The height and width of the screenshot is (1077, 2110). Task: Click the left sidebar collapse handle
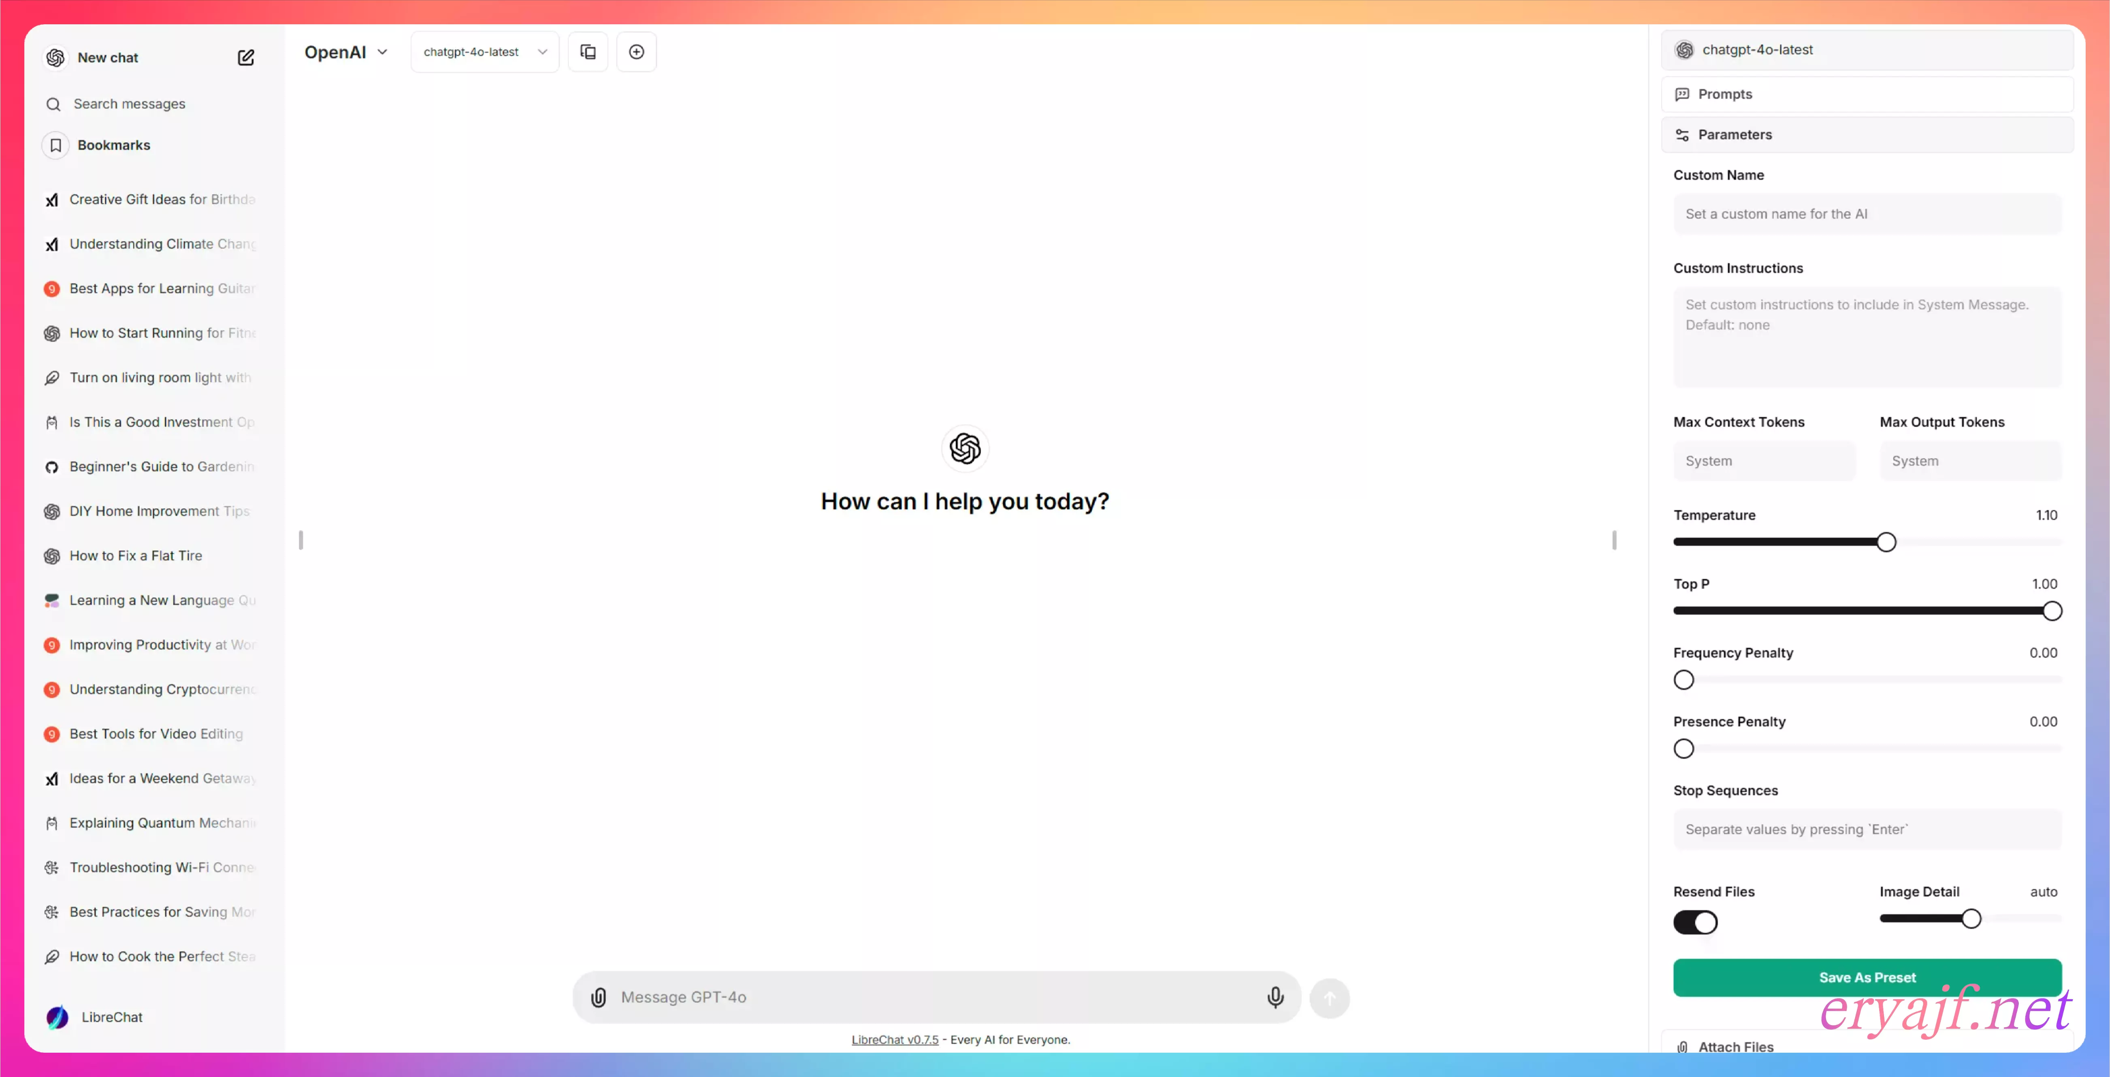tap(301, 540)
